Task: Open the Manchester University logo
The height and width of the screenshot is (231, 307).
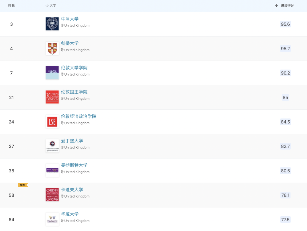Action: 52,170
